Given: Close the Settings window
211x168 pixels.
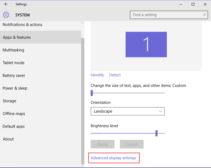Looking at the screenshot, I should (205, 4).
